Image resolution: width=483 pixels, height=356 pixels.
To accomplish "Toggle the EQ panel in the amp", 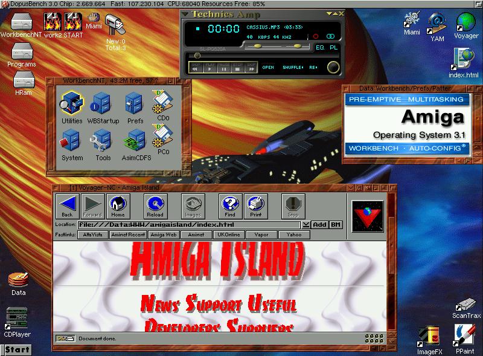I will [x=320, y=47].
